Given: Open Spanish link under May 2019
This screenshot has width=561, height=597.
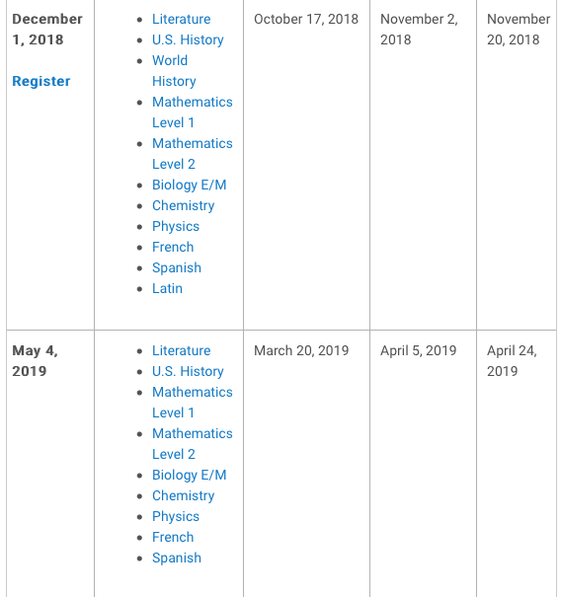Looking at the screenshot, I should (177, 558).
